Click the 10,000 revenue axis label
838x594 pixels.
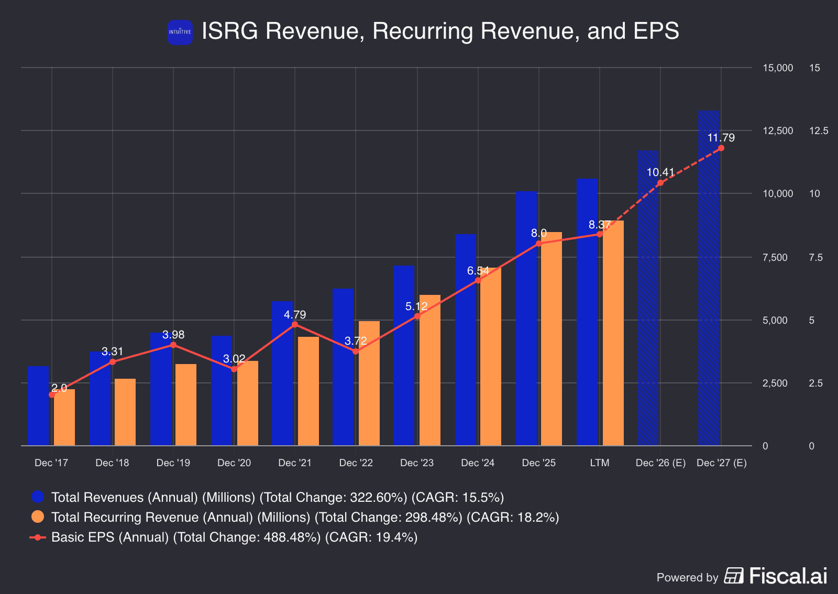[x=778, y=193]
